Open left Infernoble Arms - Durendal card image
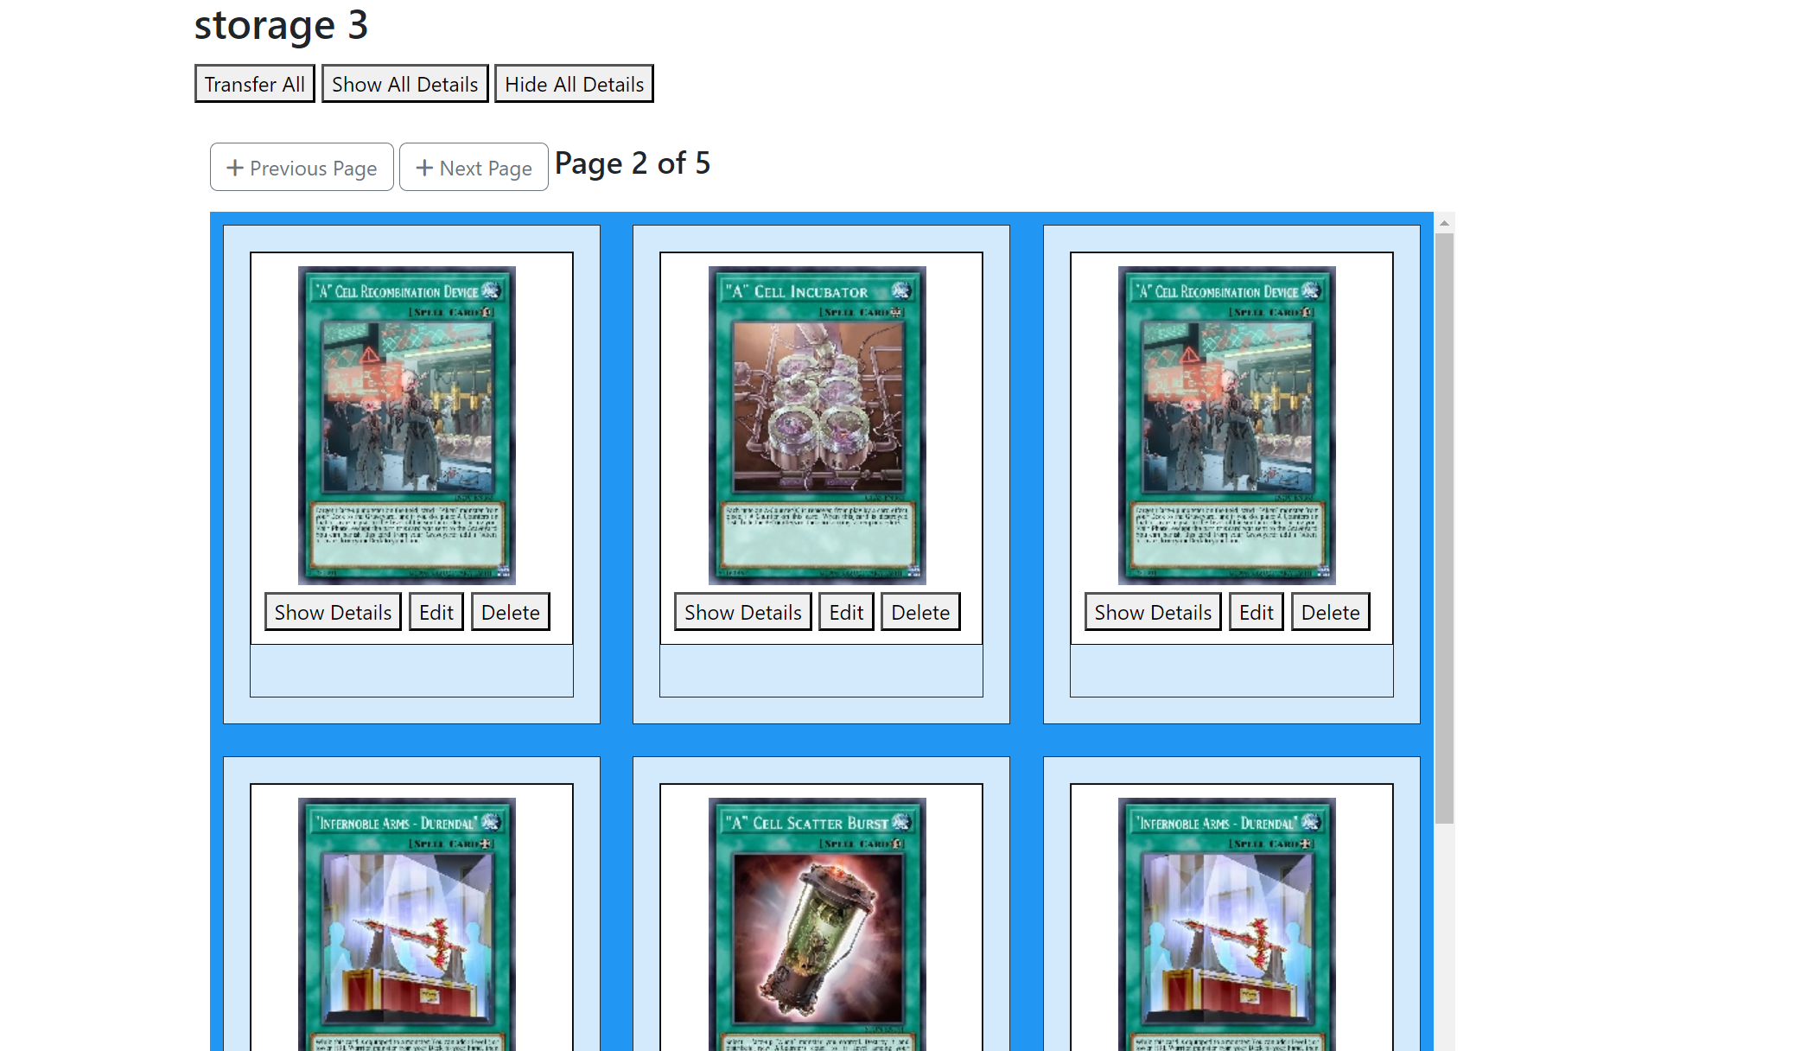The image size is (1807, 1051). coord(407,924)
